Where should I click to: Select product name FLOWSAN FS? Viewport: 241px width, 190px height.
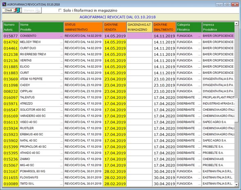click(x=29, y=177)
